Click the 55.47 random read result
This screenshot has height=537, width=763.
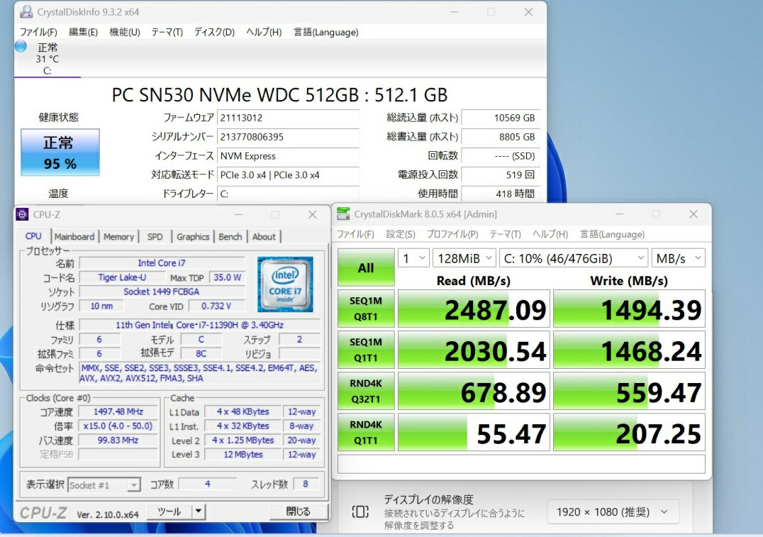[474, 432]
